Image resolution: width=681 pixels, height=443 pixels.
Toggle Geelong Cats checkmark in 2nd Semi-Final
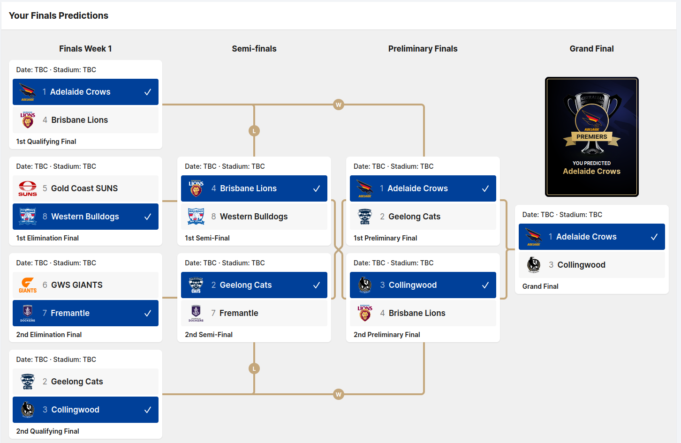317,285
